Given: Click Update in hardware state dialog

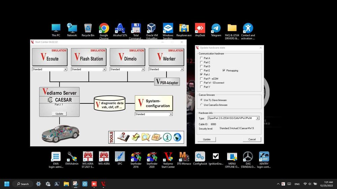Looking at the screenshot, I should (x=207, y=139).
